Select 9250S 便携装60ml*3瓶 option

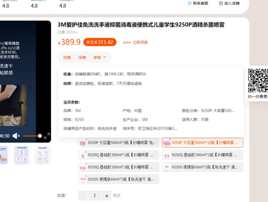click(119, 179)
